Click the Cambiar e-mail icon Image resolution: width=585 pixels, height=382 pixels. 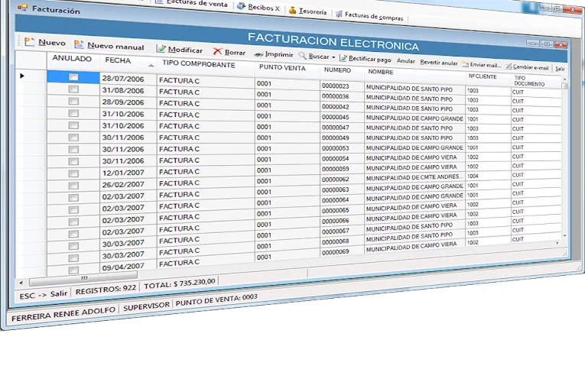pyautogui.click(x=509, y=66)
